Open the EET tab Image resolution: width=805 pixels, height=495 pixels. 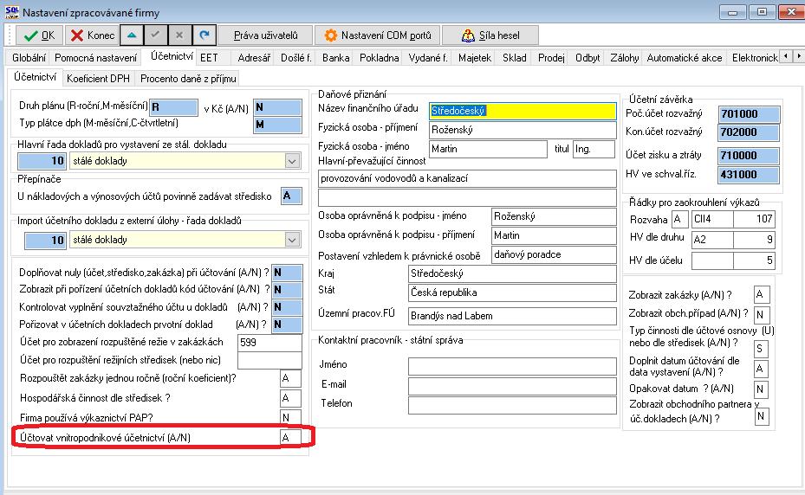point(209,58)
